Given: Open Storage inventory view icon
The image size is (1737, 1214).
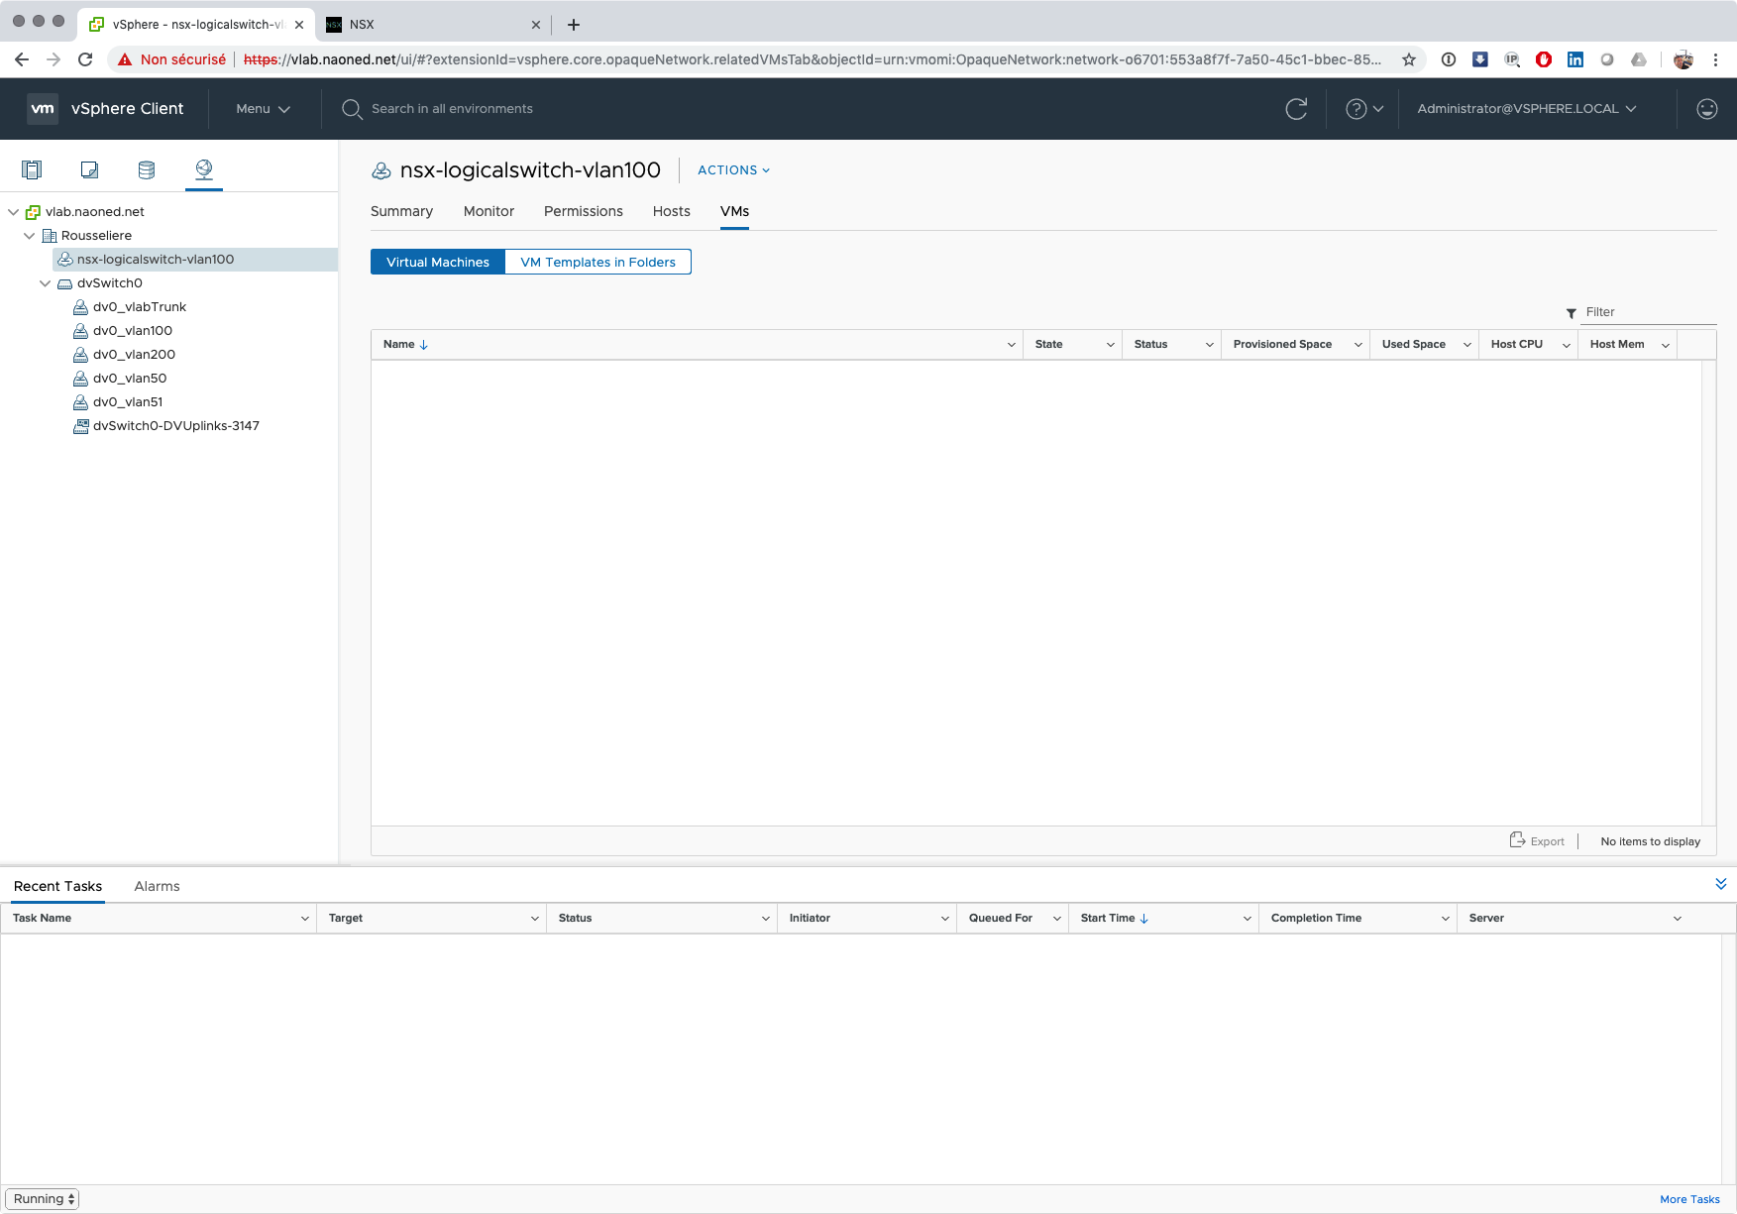Looking at the screenshot, I should click(x=147, y=169).
